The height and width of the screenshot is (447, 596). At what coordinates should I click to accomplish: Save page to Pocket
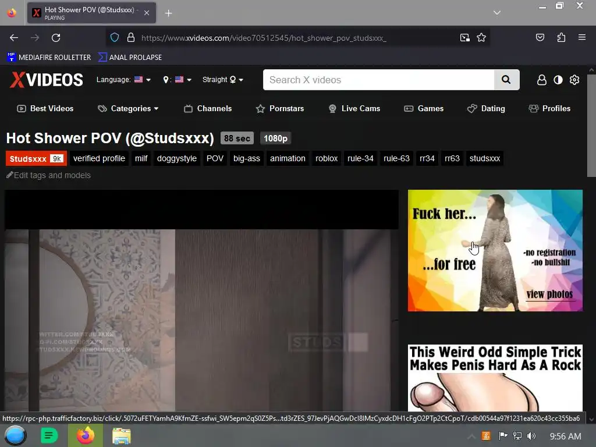(540, 37)
